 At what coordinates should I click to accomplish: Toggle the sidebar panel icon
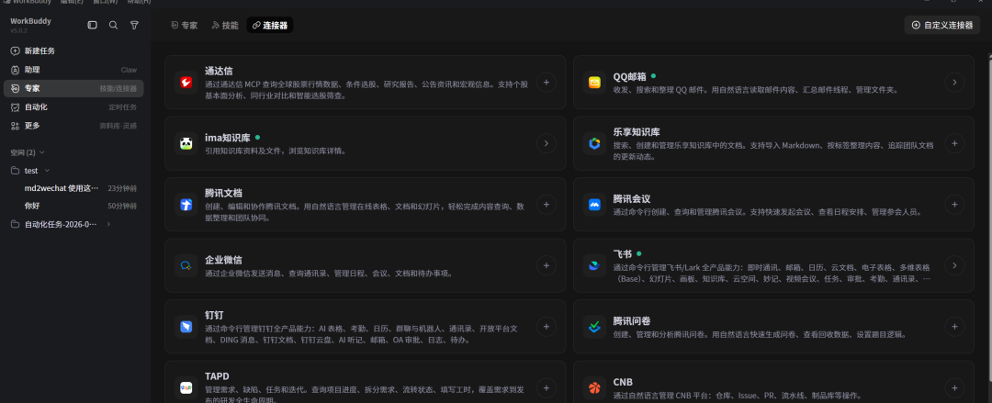[93, 25]
